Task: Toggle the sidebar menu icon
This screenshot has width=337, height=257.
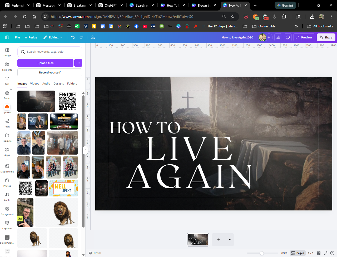Action: [x=7, y=37]
